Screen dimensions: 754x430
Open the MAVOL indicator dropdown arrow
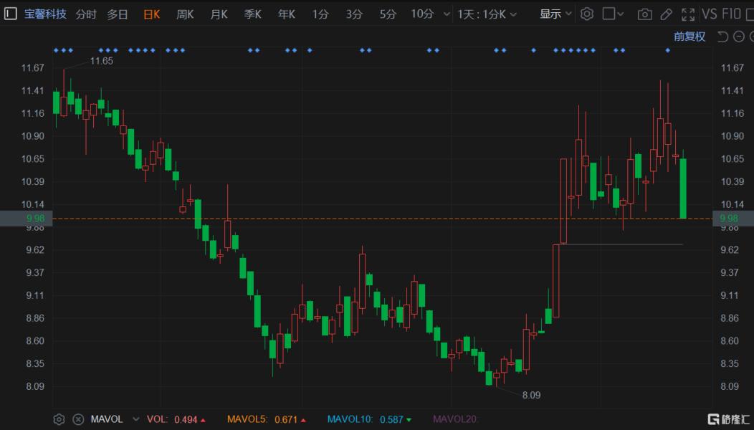click(x=135, y=419)
